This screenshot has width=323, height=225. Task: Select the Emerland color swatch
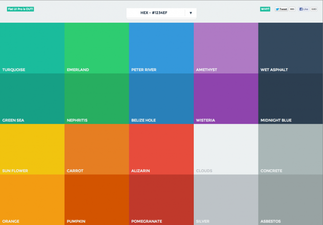97,48
